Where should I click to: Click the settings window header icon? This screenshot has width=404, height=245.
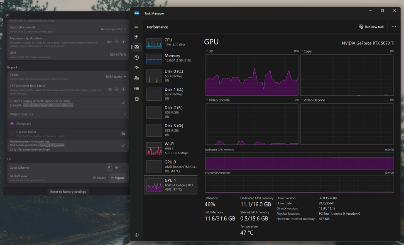tap(7, 15)
